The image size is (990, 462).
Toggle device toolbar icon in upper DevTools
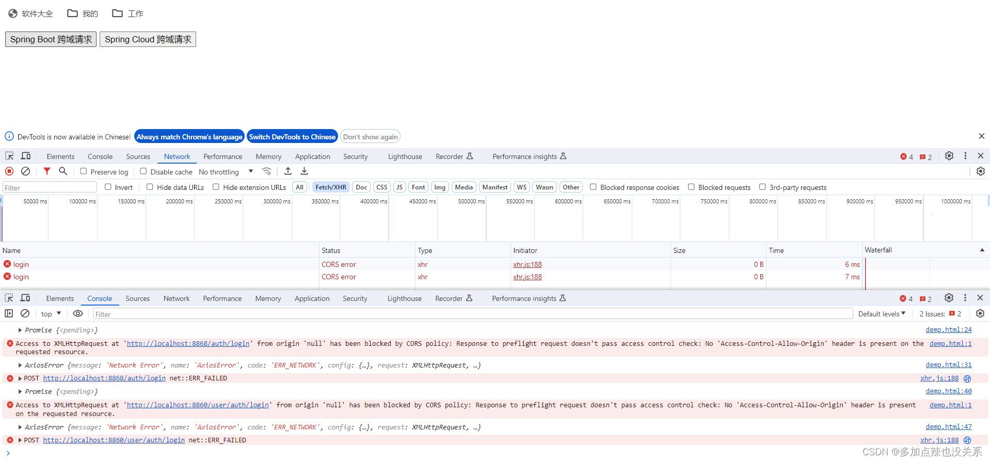coord(25,156)
